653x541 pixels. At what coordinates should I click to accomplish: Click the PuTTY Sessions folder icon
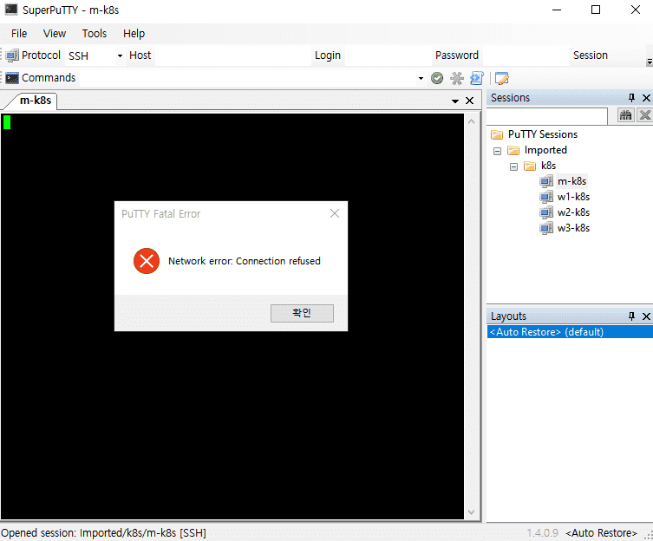[497, 134]
